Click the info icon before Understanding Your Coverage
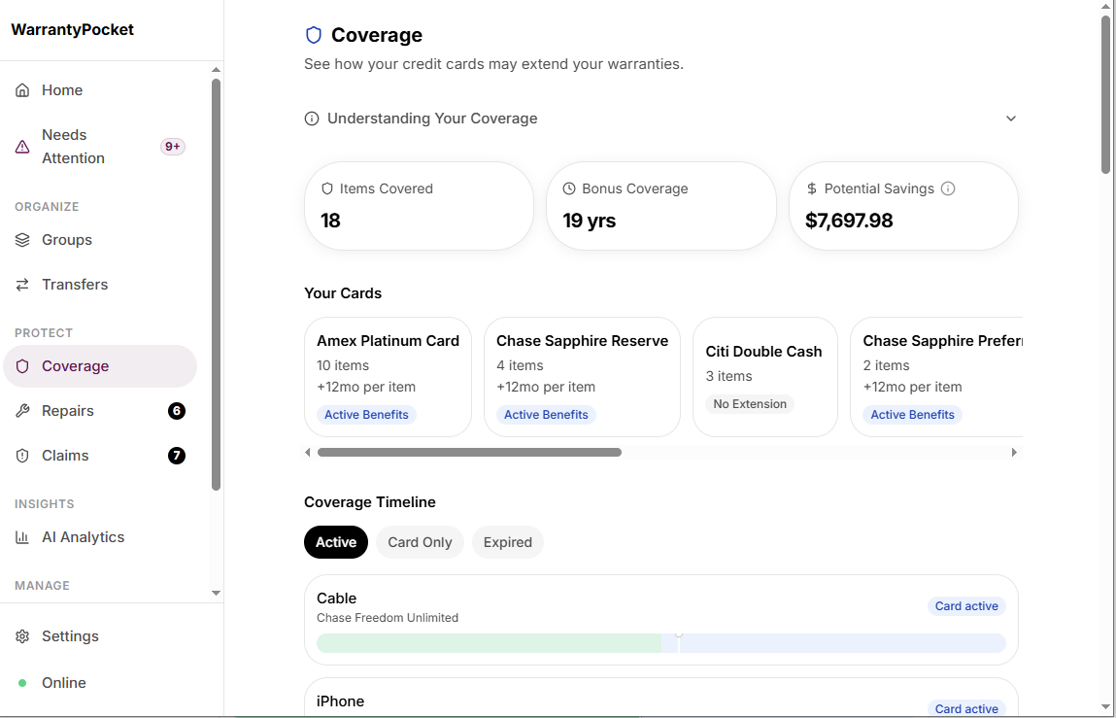1116x718 pixels. click(x=312, y=119)
